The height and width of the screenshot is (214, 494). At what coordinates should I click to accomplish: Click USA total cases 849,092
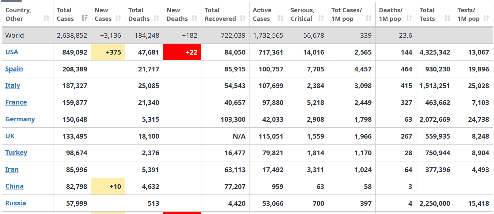point(75,52)
